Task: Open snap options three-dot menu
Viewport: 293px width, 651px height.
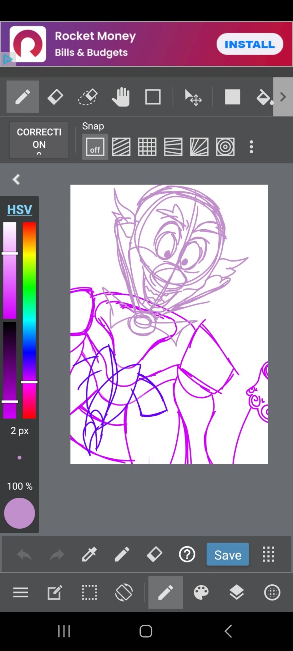Action: 251,147
